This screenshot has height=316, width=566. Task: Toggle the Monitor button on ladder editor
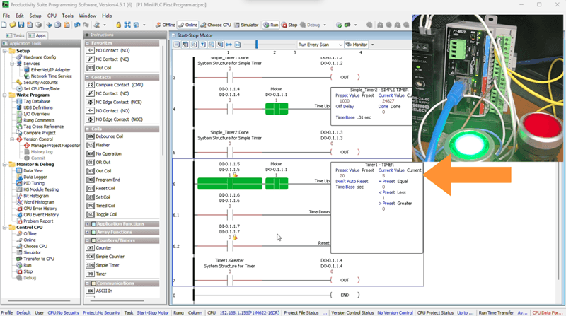click(x=357, y=45)
